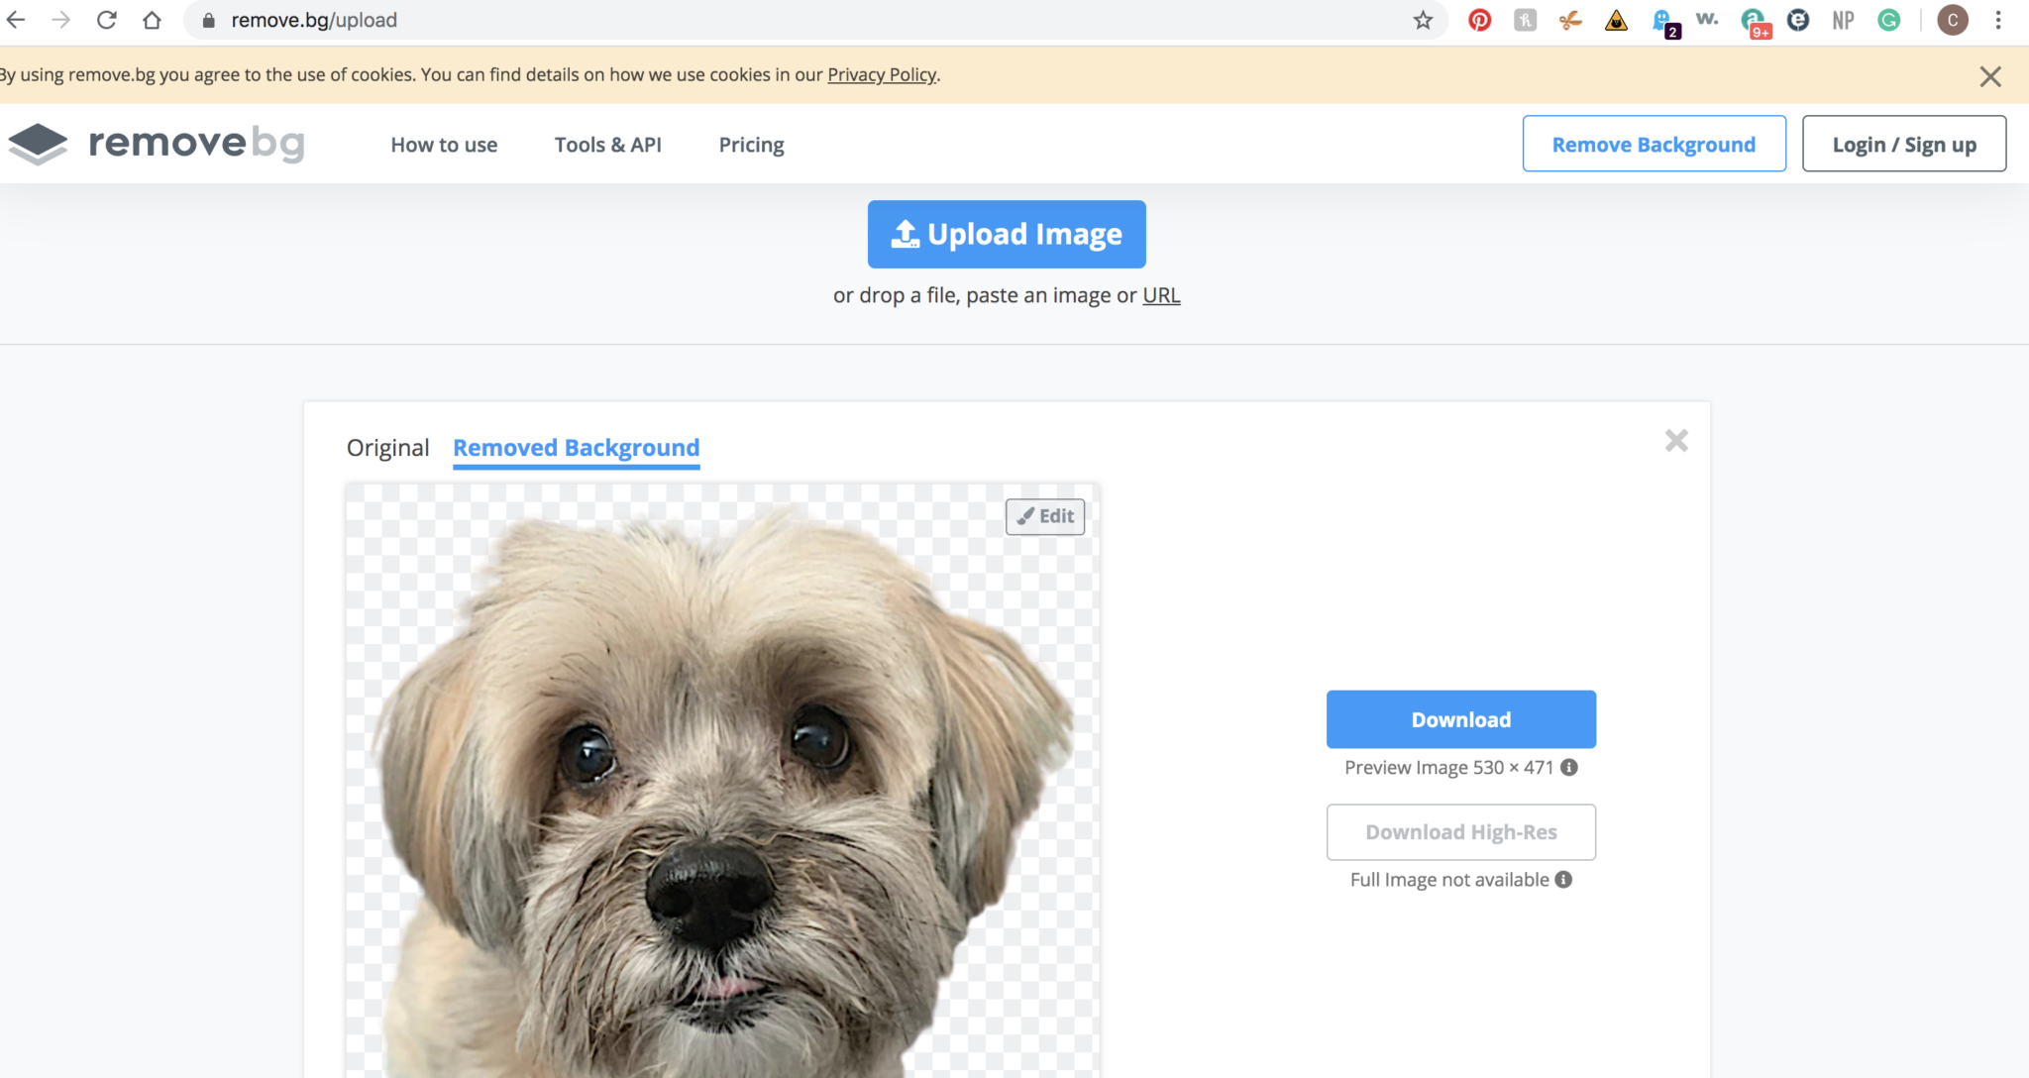Open the Chrome profile avatar

coord(1952,20)
